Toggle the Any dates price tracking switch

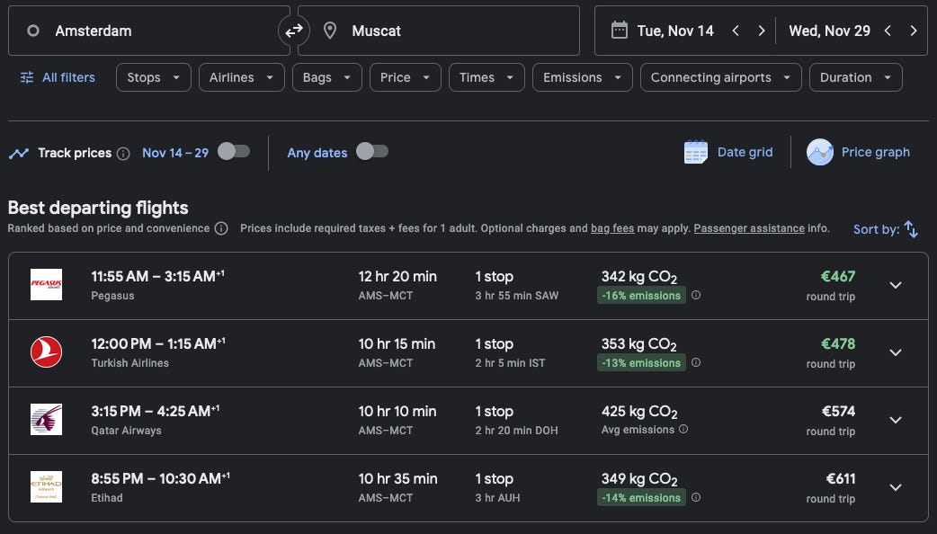coord(372,152)
